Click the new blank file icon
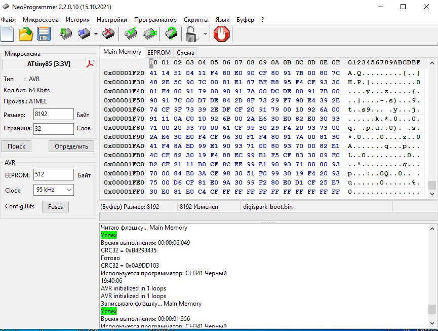The image size is (438, 331). coord(7,34)
